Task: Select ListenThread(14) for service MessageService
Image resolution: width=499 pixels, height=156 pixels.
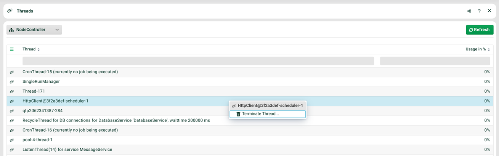Action: (x=67, y=150)
